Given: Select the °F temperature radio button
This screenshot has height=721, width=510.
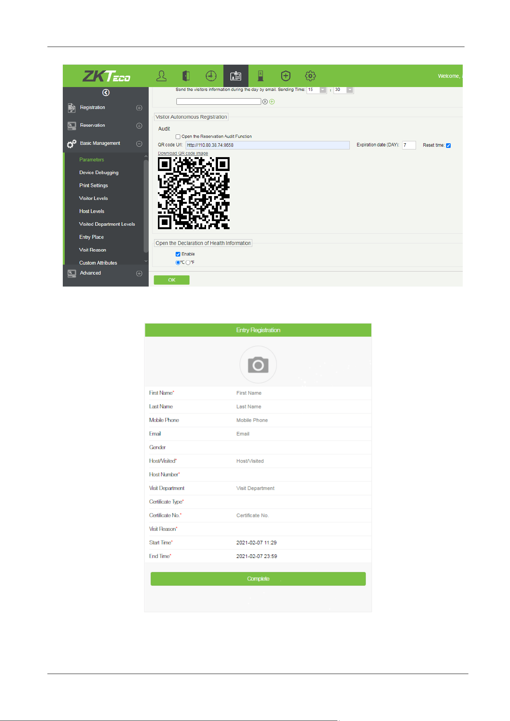Looking at the screenshot, I should pyautogui.click(x=188, y=263).
